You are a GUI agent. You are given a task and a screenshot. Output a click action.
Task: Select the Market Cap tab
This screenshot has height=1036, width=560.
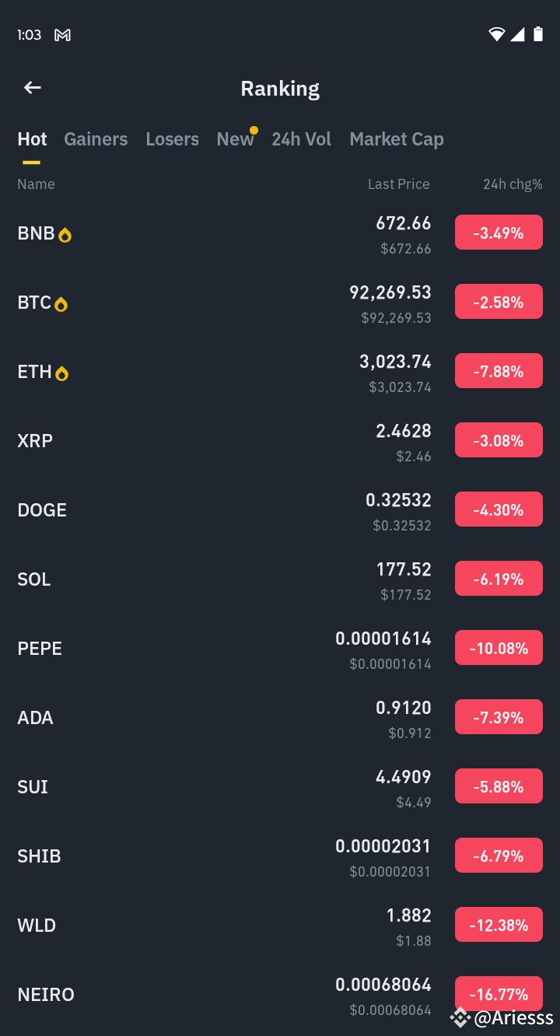tap(397, 139)
